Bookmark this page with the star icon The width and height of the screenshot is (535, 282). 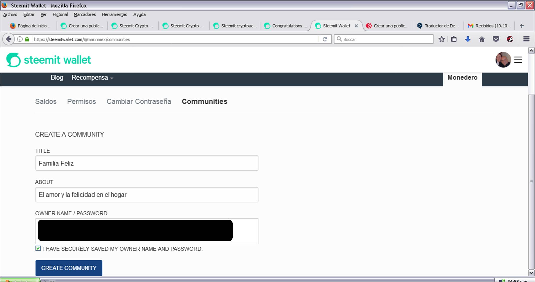click(x=442, y=39)
